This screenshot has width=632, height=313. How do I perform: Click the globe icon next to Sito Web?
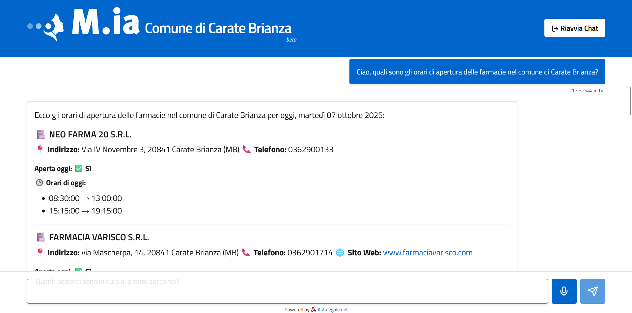coord(340,253)
